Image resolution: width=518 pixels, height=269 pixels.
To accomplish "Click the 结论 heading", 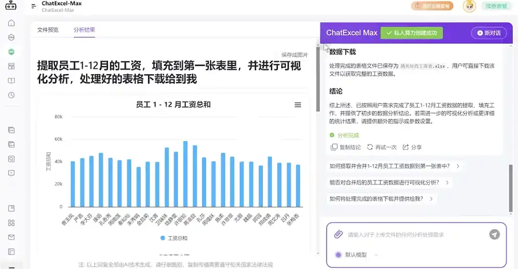I will tap(336, 91).
